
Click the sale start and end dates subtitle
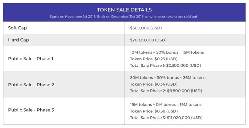click(123, 16)
